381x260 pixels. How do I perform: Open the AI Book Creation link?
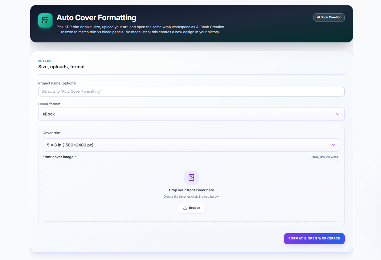(x=329, y=17)
